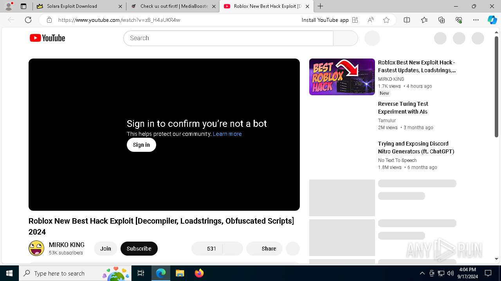Open MIRKO KING channel name link
The image size is (501, 281).
67,245
